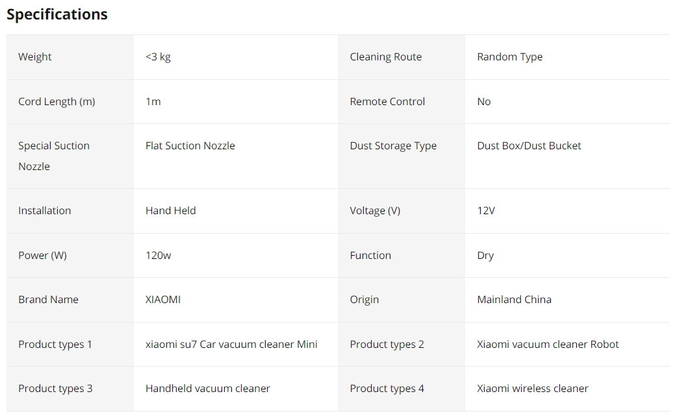
Task: Click the Dust Box/Dust Bucket value
Action: 529,146
